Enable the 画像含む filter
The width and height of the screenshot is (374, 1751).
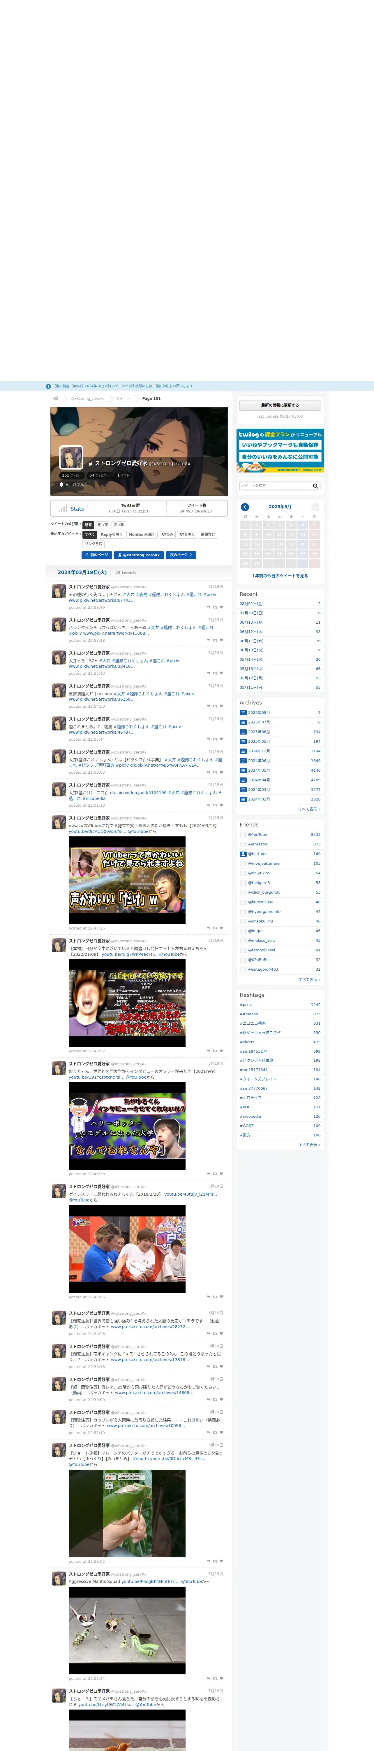point(208,534)
